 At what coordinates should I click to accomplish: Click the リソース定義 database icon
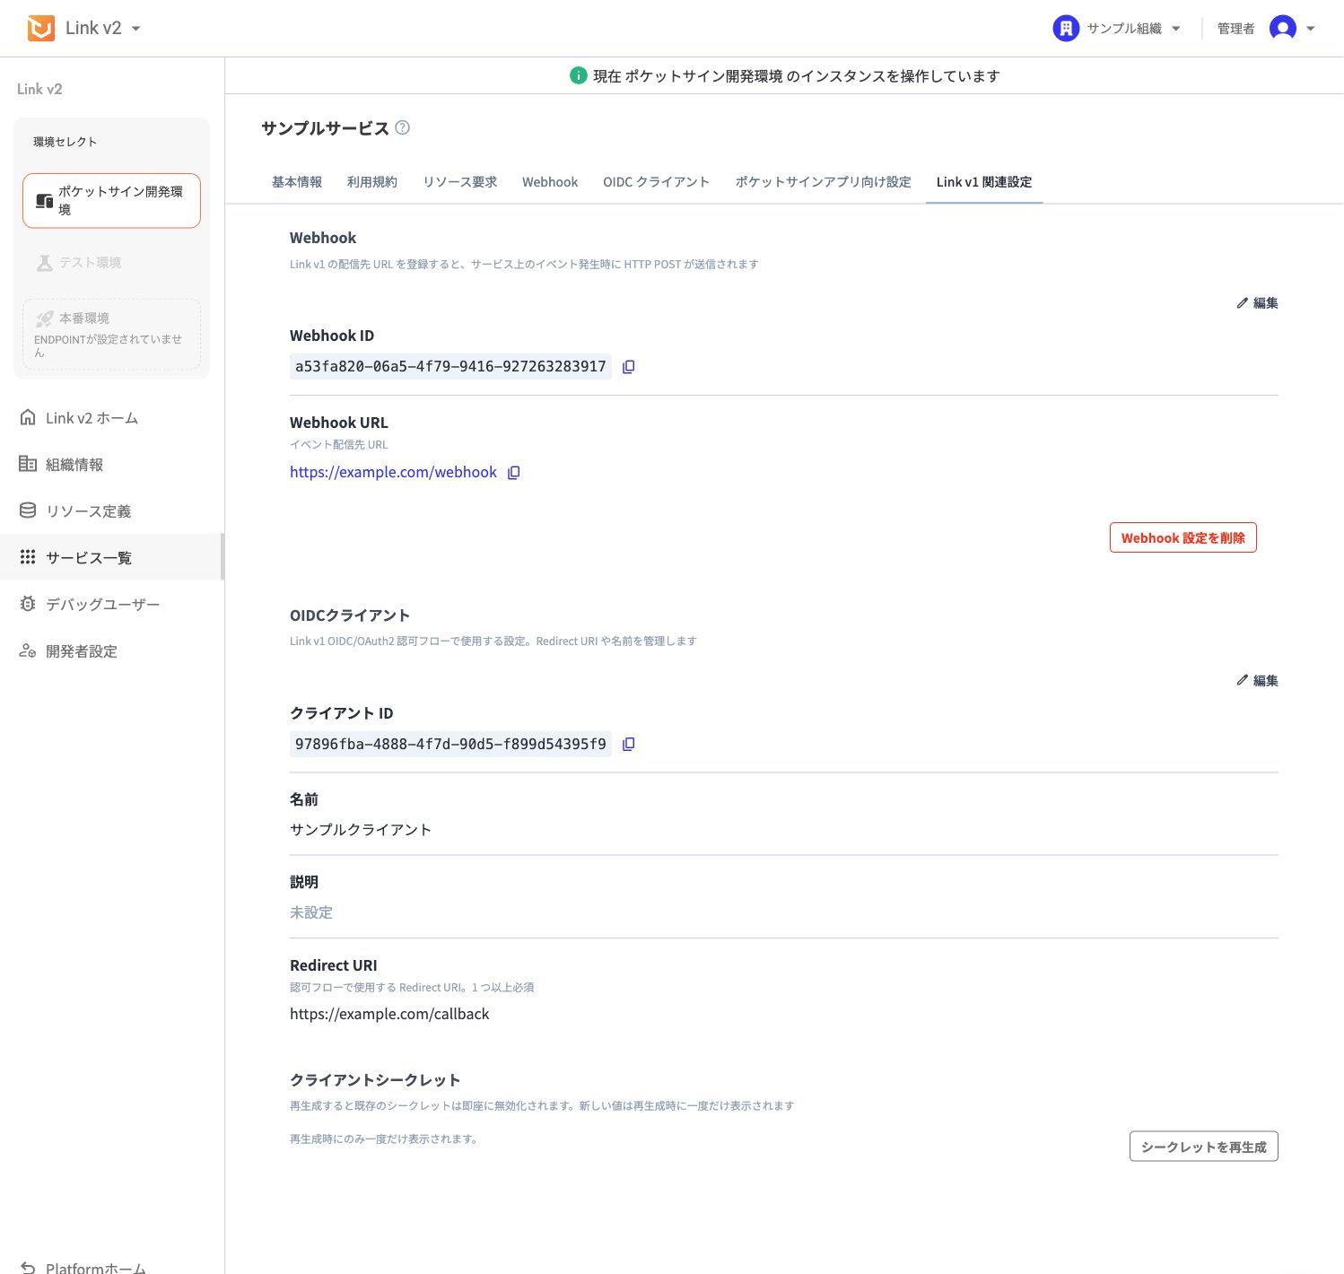tap(28, 510)
